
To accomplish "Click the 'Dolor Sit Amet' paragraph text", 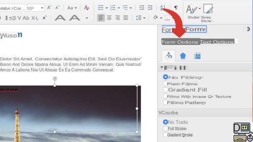I will (70, 64).
